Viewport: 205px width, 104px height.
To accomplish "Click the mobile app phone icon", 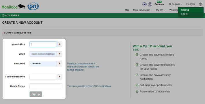I will click(150, 4).
